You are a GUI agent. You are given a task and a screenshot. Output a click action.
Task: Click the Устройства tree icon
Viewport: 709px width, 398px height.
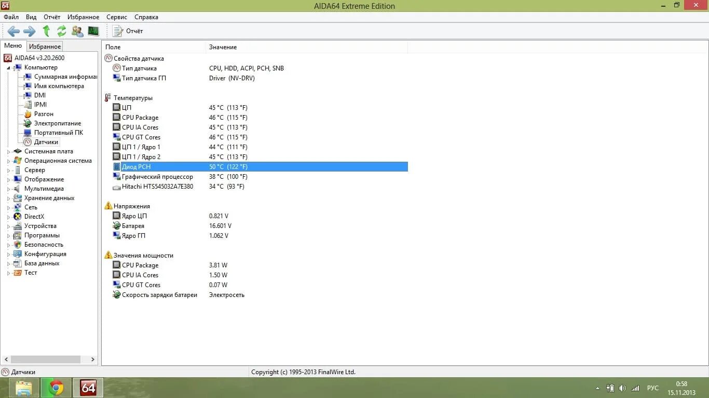click(x=18, y=226)
